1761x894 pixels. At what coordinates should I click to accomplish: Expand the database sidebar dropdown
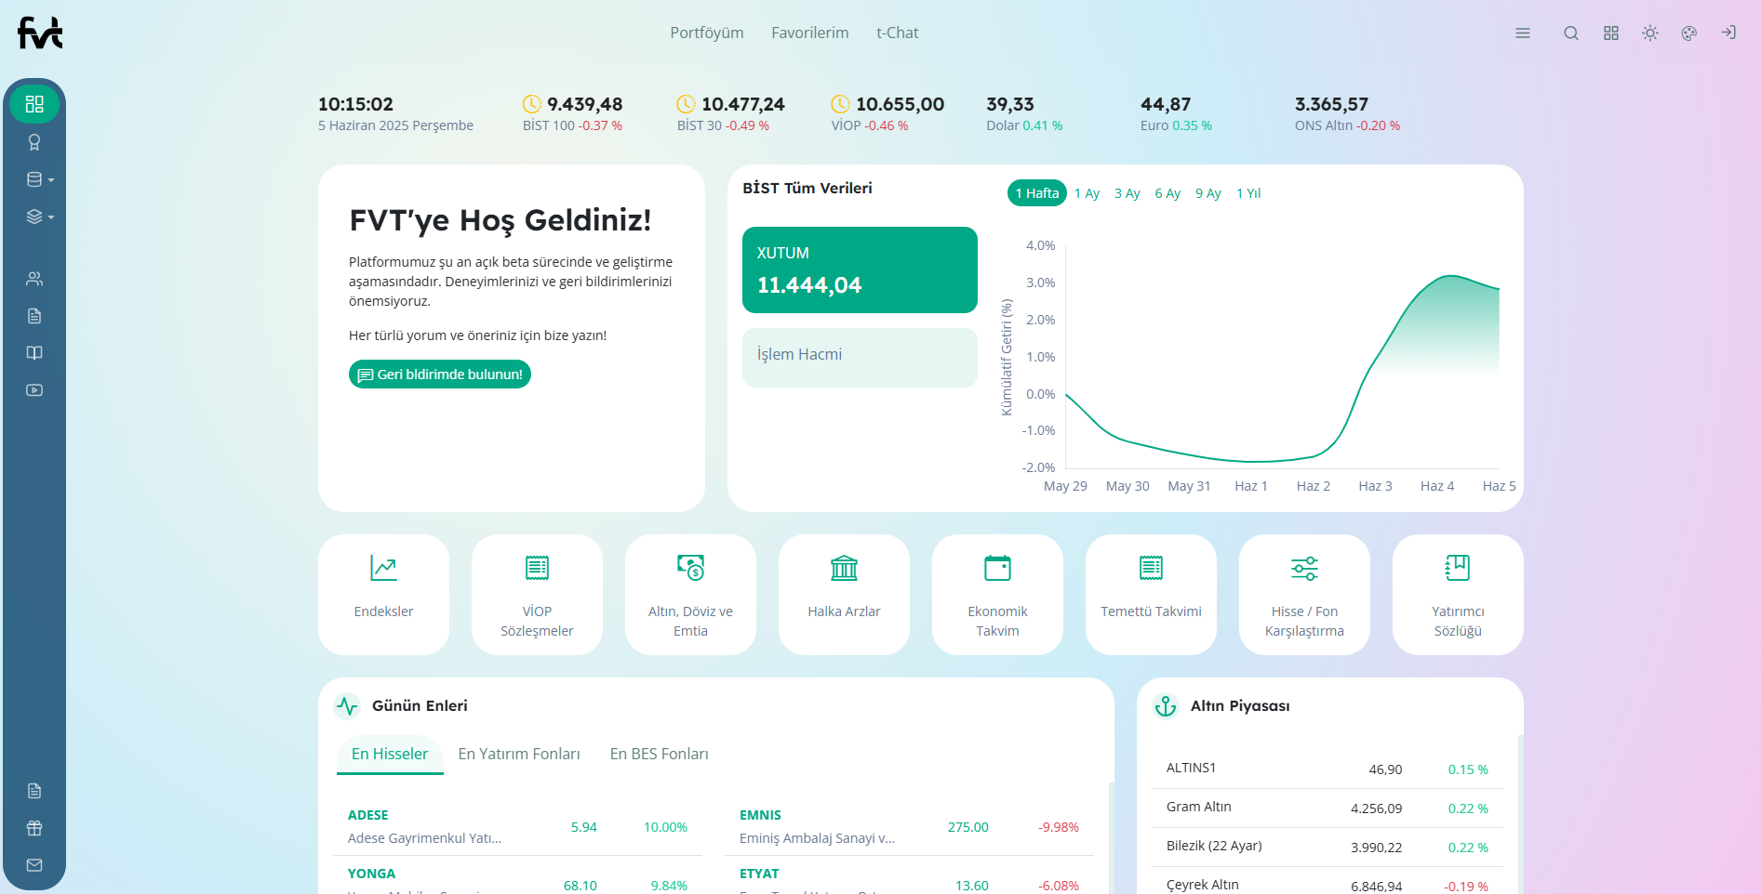click(x=40, y=179)
